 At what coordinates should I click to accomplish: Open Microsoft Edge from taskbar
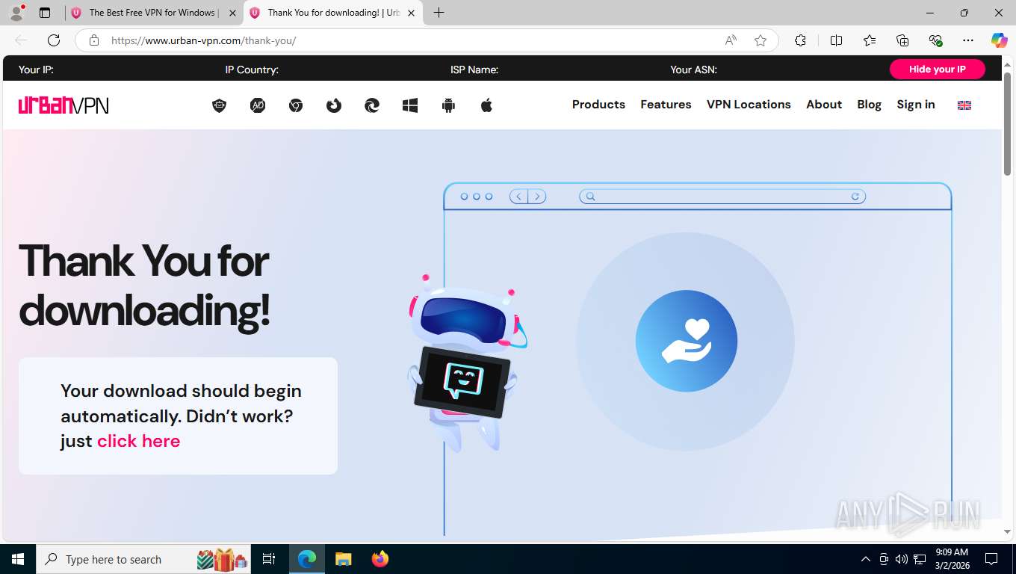[x=307, y=559]
